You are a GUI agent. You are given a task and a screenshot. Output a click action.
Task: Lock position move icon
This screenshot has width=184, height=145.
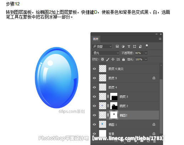pyautogui.click(x=113, y=59)
